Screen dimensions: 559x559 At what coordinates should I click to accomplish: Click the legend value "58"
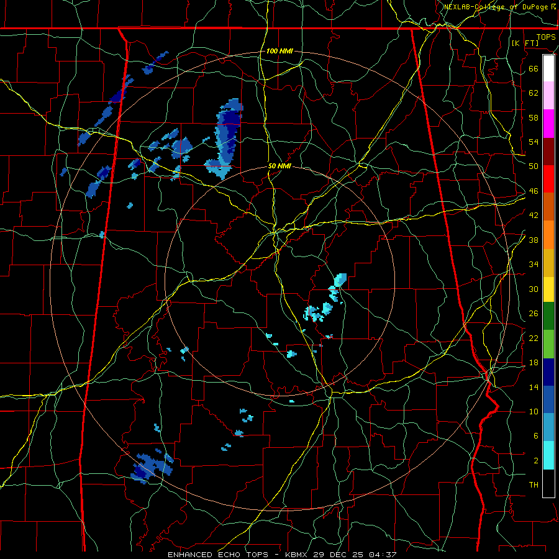coord(534,117)
